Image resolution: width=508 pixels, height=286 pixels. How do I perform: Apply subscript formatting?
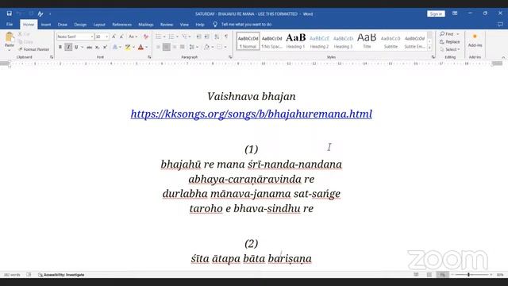pyautogui.click(x=97, y=48)
